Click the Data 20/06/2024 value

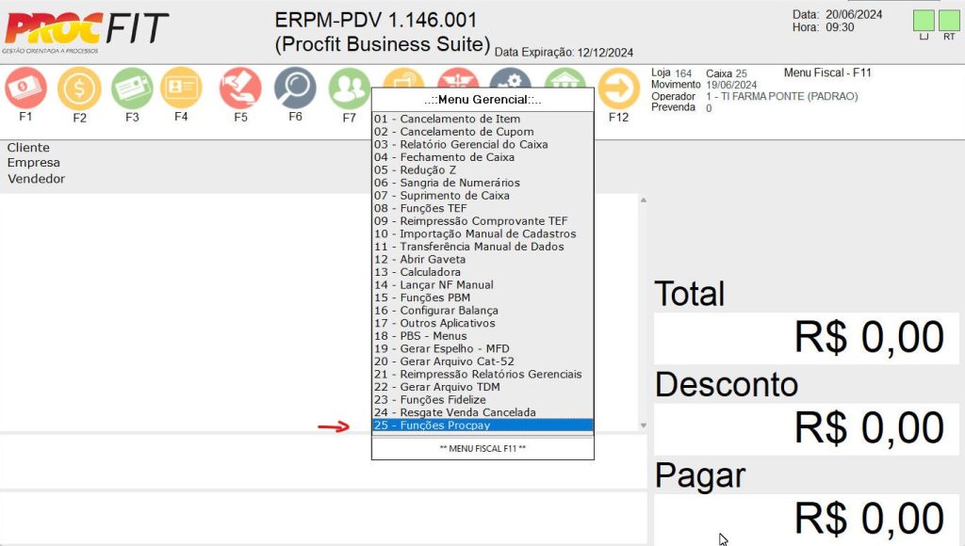854,14
